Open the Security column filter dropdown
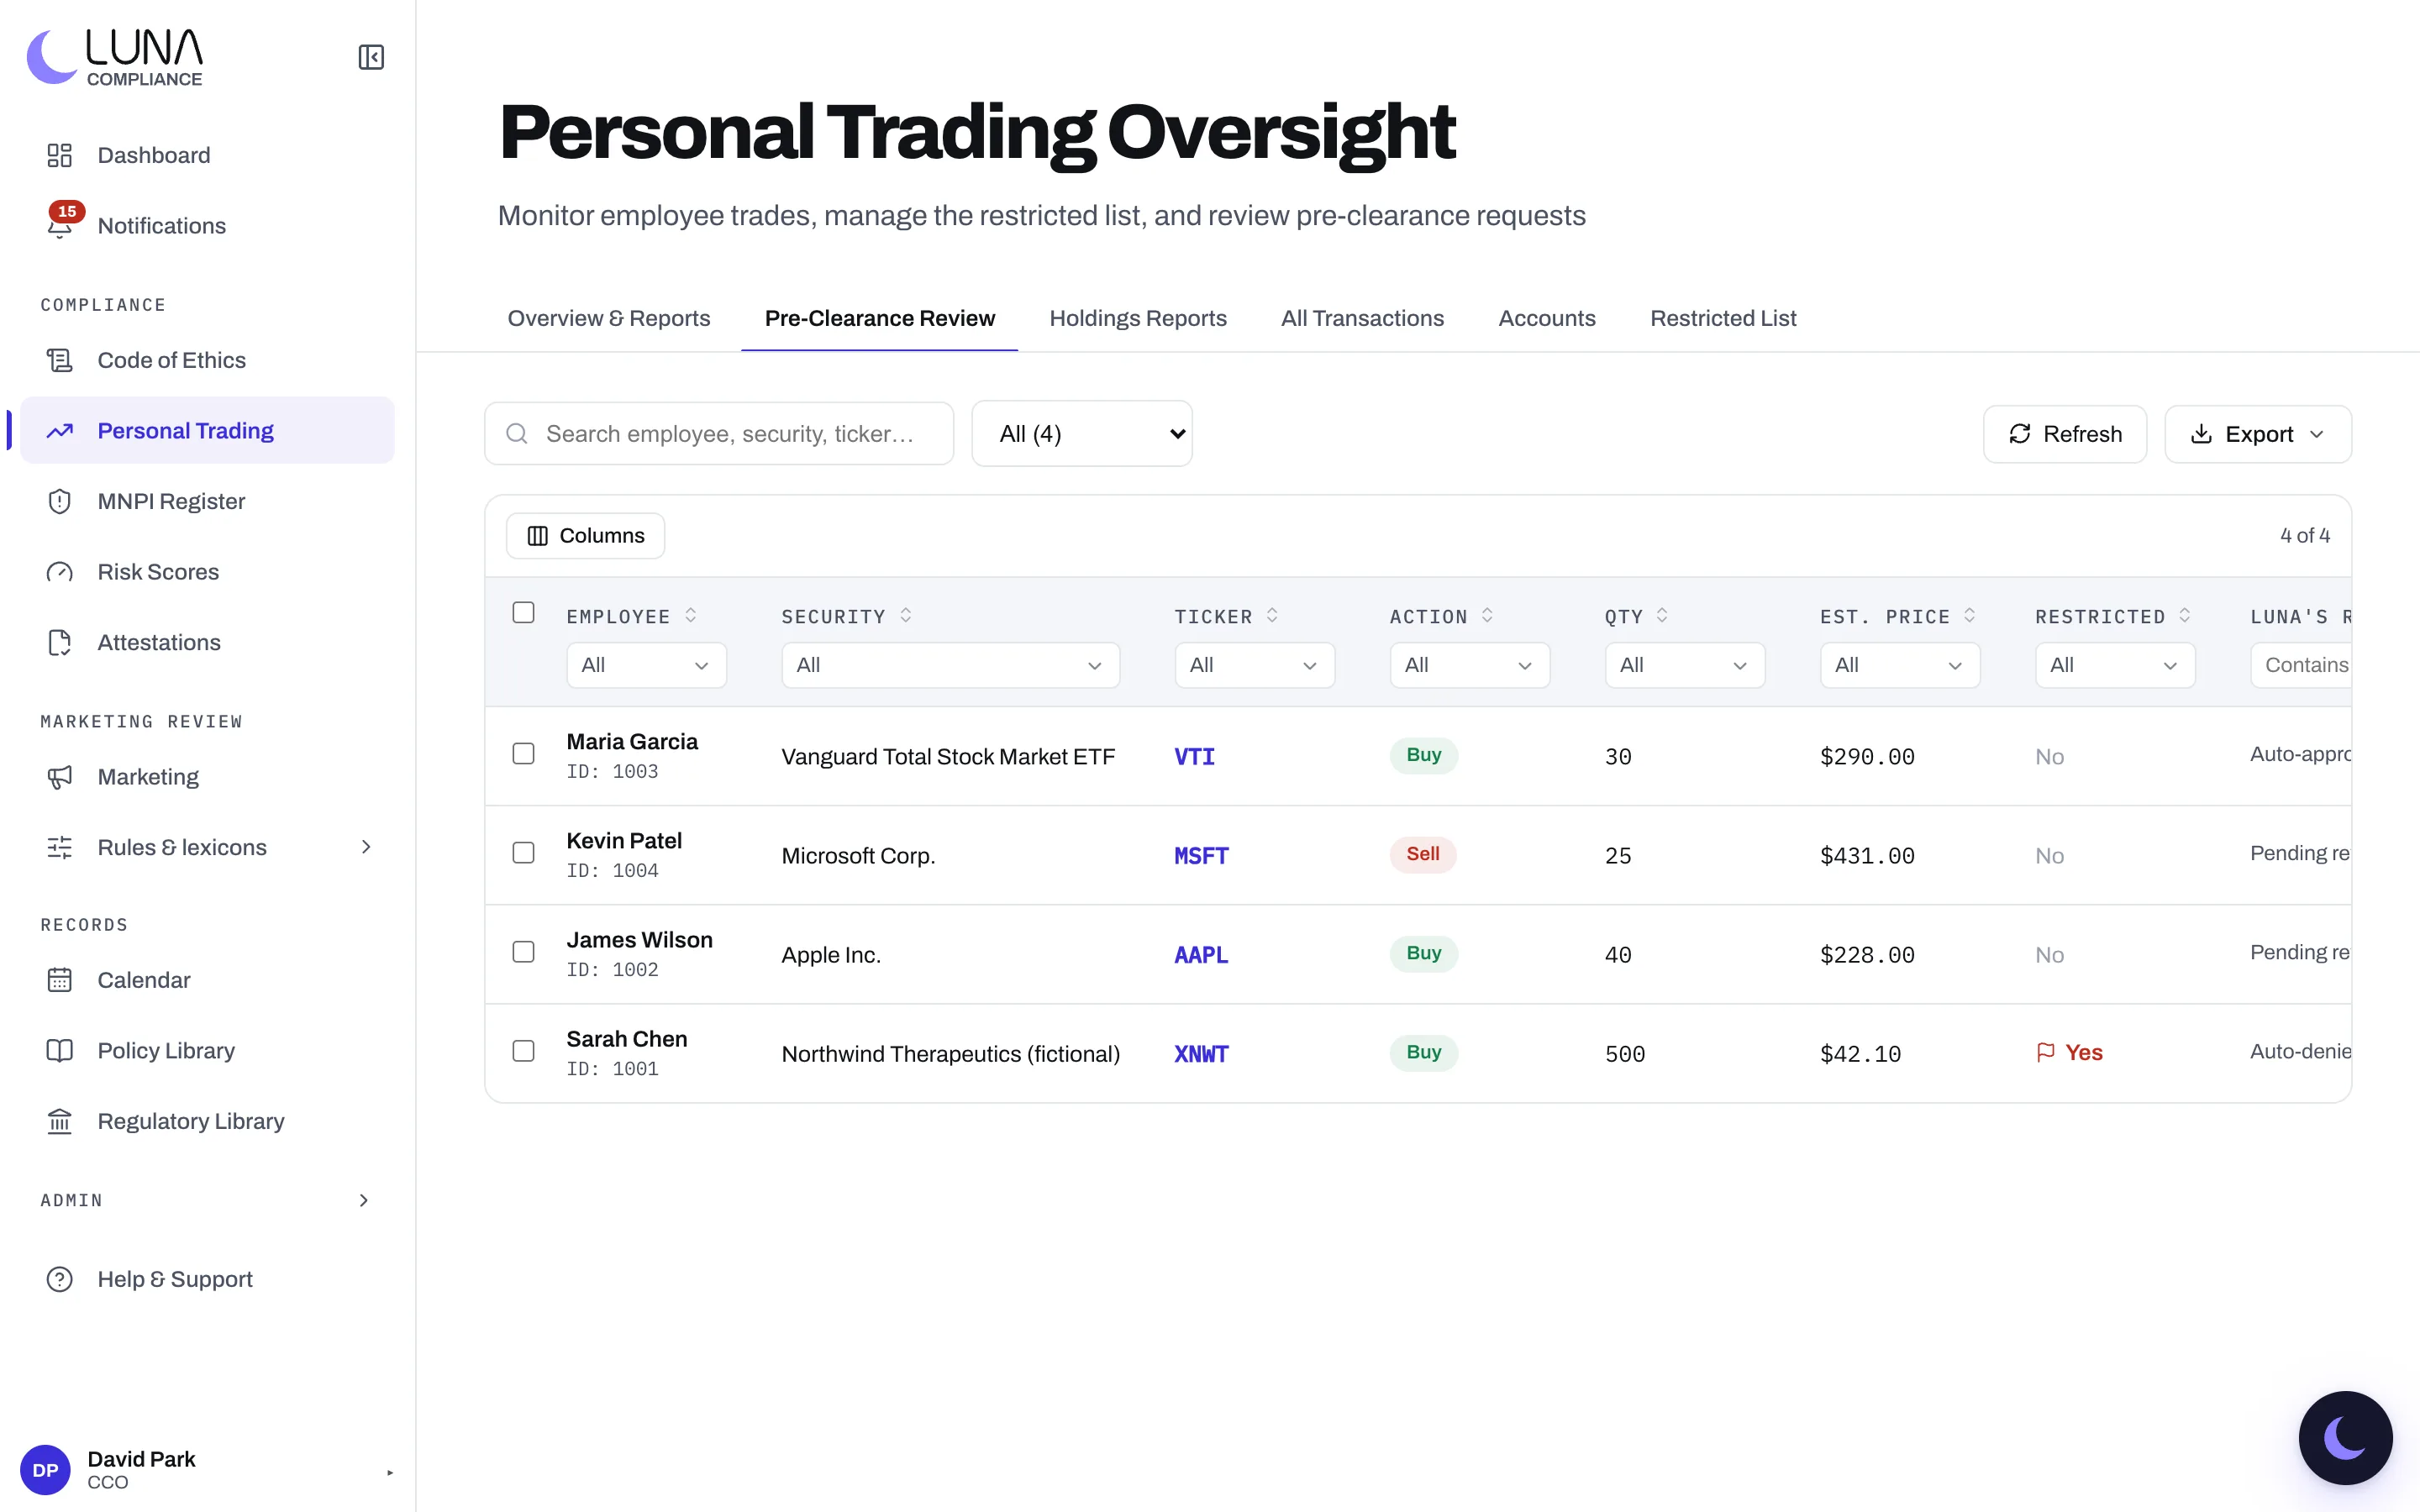Image resolution: width=2420 pixels, height=1512 pixels. pyautogui.click(x=950, y=665)
